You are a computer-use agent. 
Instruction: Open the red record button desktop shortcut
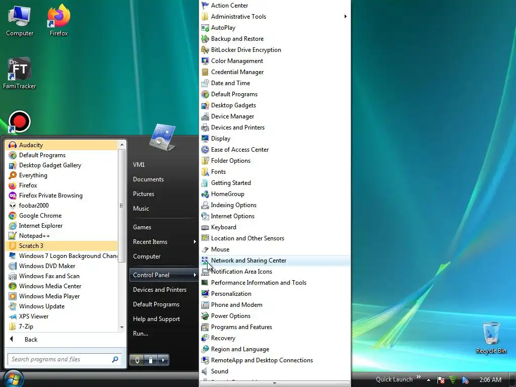coord(20,122)
